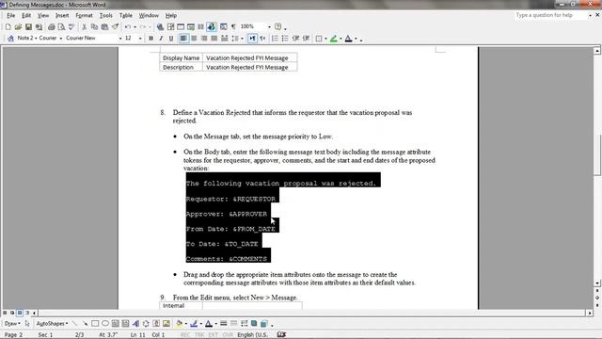Insert a table from toolbar
Viewport: 602px width, 339px height.
point(181,27)
